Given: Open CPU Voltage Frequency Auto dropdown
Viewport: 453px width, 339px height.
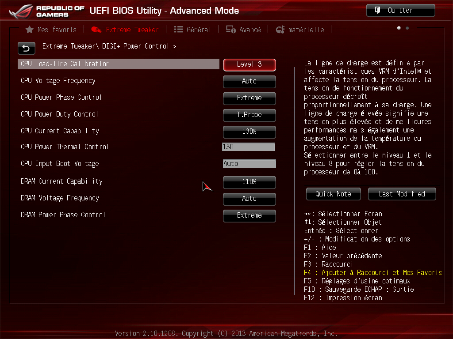Looking at the screenshot, I should 250,82.
